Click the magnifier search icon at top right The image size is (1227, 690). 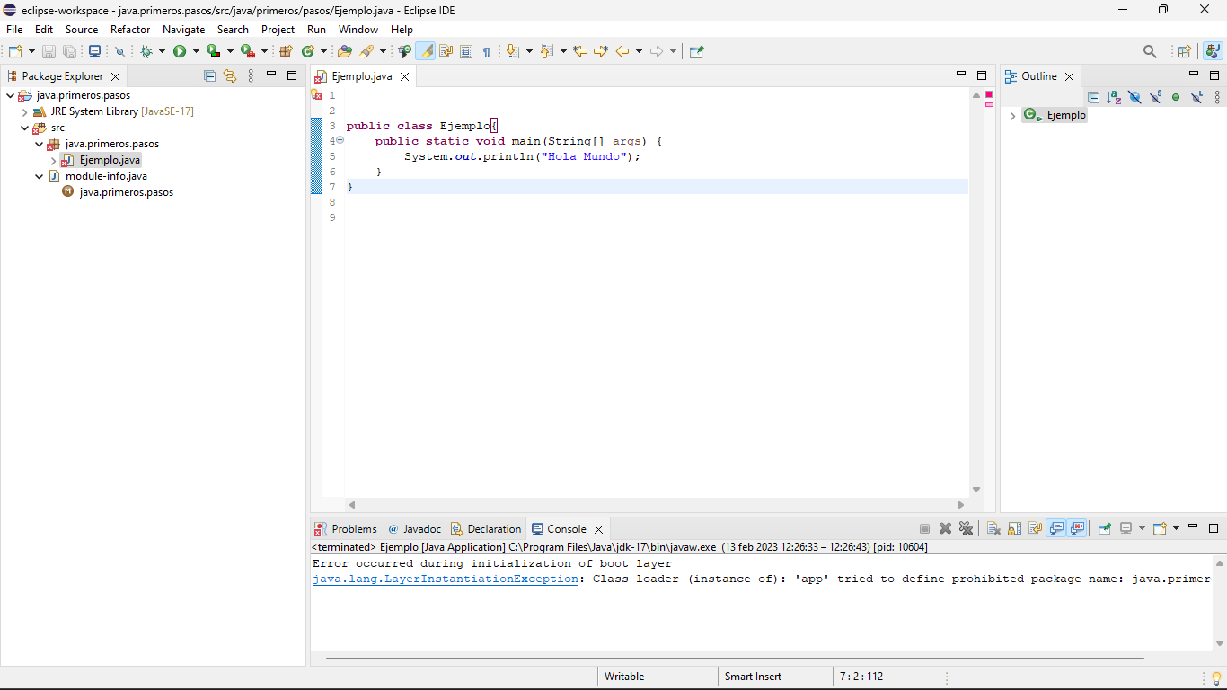pos(1150,52)
